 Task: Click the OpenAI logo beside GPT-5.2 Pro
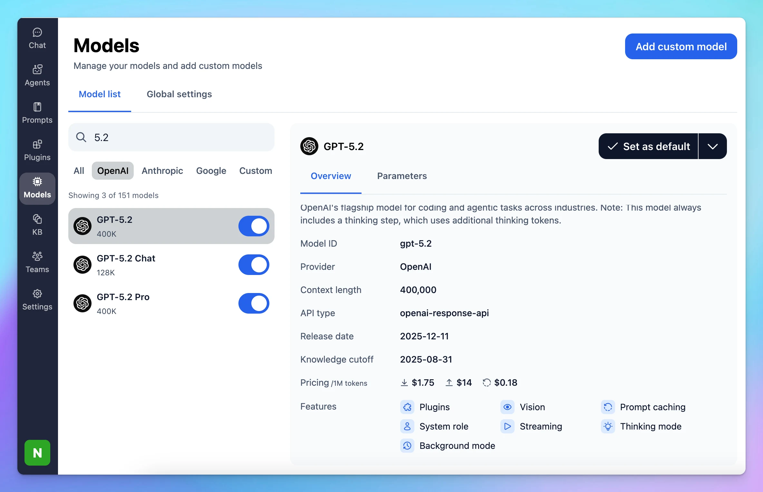point(82,303)
